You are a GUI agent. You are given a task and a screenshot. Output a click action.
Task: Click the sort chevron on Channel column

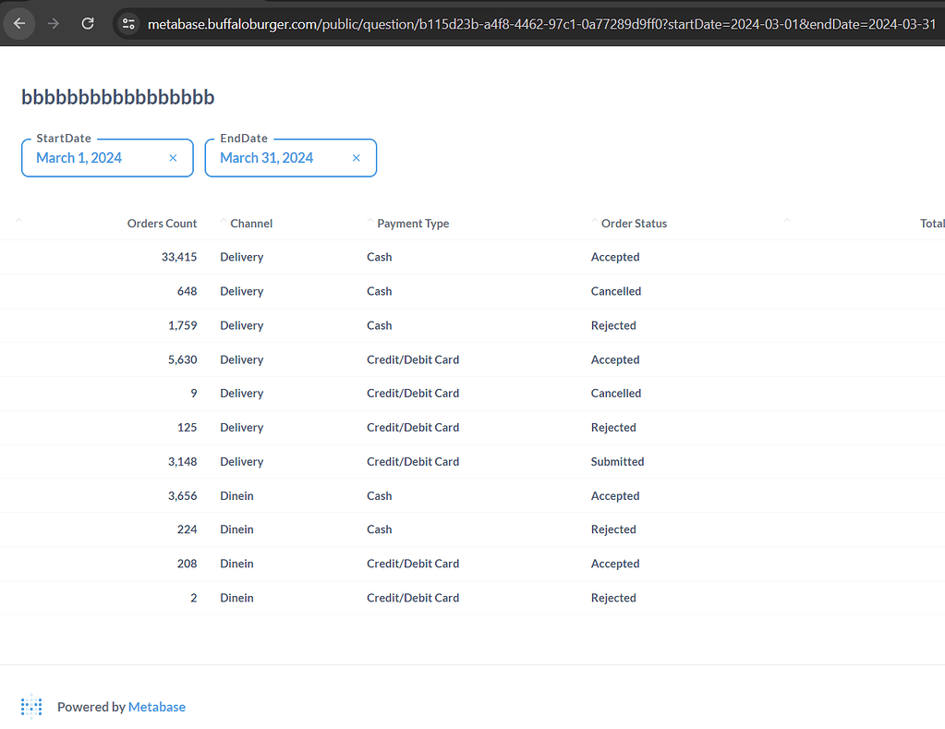point(223,222)
